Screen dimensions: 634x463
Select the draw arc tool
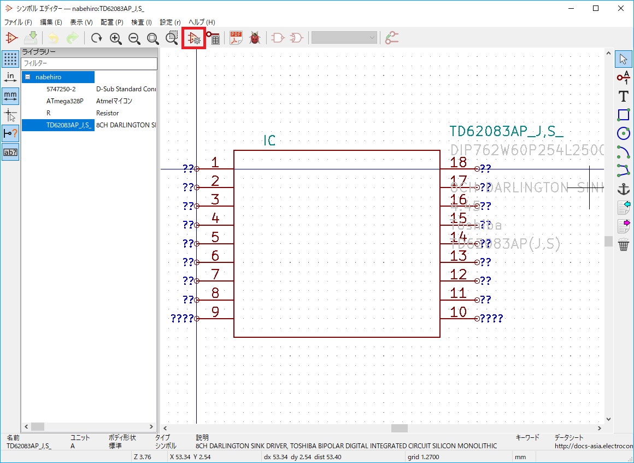point(623,151)
